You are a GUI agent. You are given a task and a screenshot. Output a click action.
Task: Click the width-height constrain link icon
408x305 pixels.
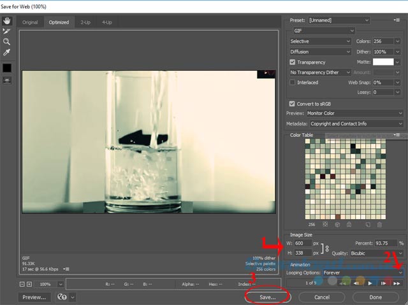[327, 248]
